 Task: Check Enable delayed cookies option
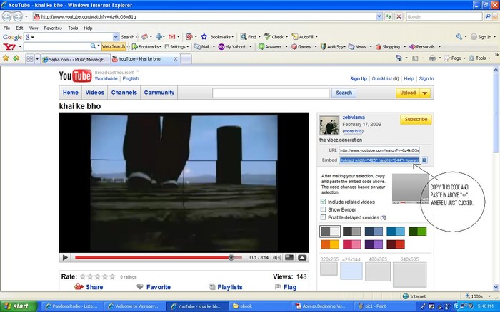pyautogui.click(x=324, y=217)
